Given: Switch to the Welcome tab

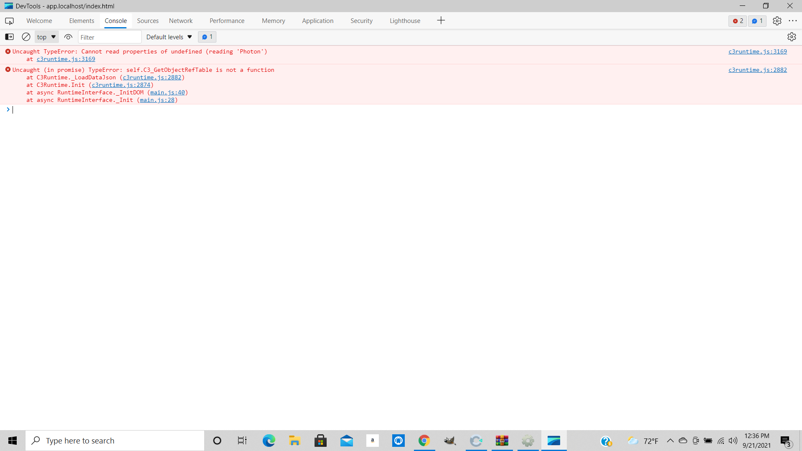Looking at the screenshot, I should pyautogui.click(x=39, y=21).
